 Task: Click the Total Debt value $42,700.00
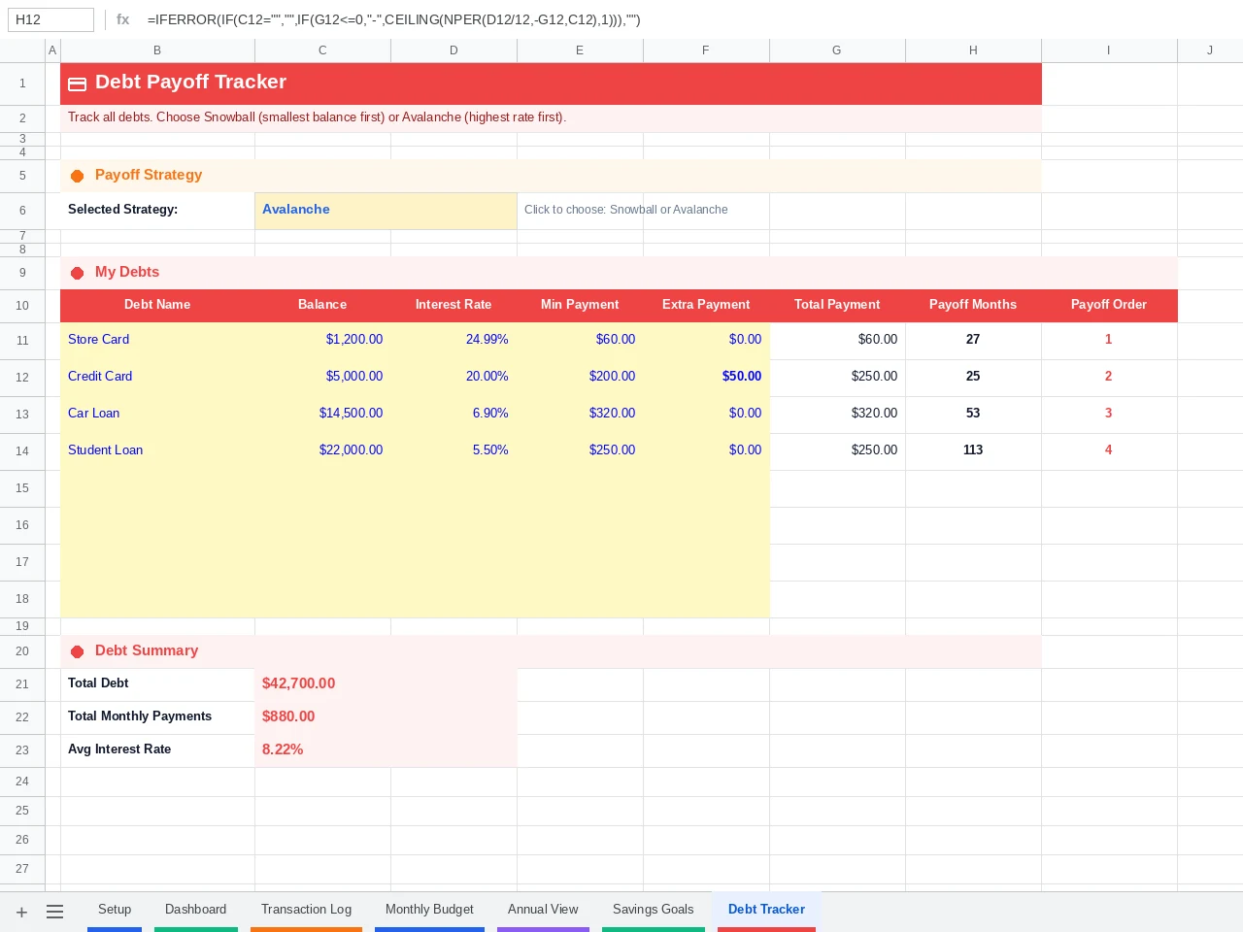[386, 684]
